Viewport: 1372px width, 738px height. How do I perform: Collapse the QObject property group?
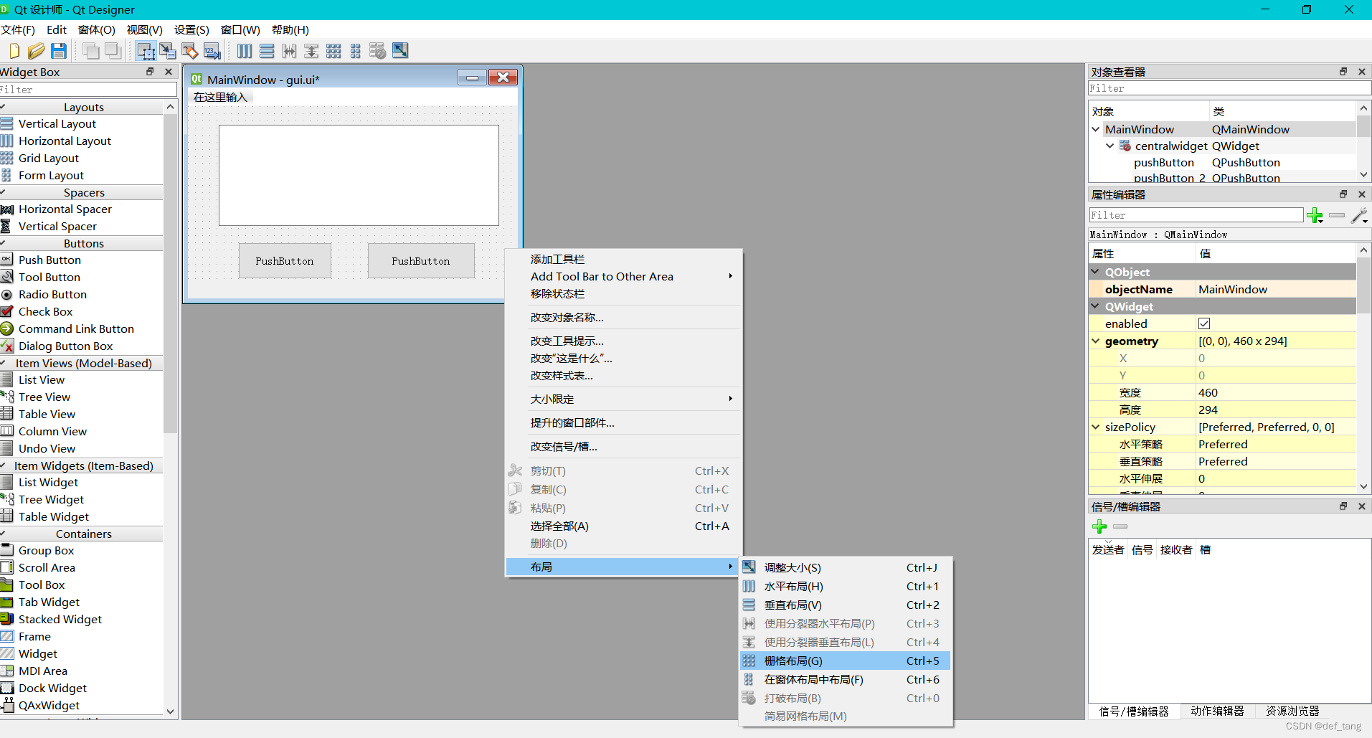1096,272
